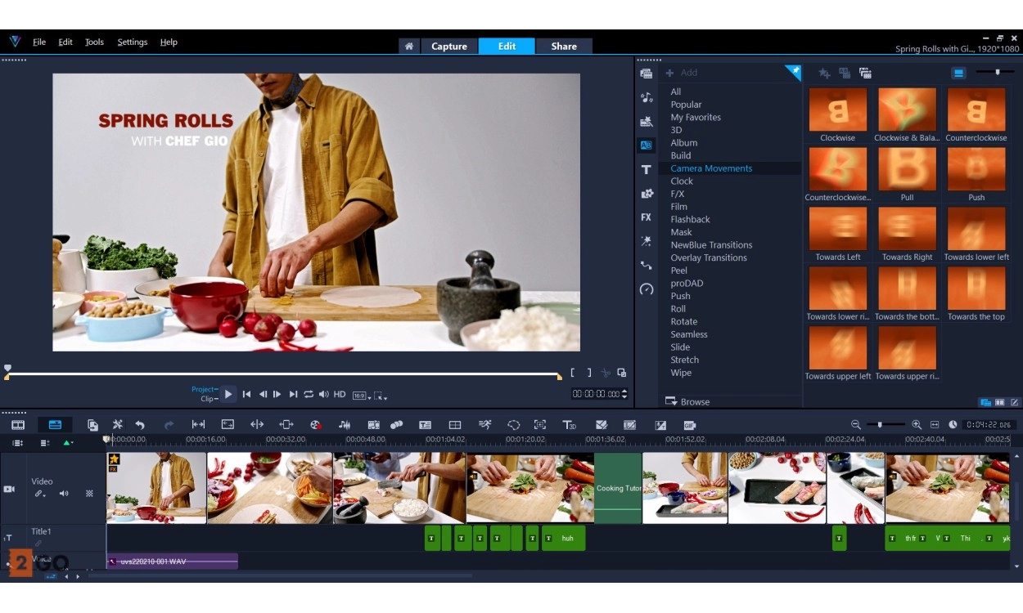Image resolution: width=1023 pixels, height=613 pixels.
Task: Toggle Project playback mode
Action: (x=204, y=389)
